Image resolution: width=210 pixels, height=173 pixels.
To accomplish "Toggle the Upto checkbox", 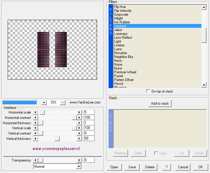I will [156, 153].
